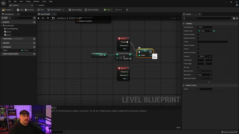Add new graph with Graphs plus icon
This screenshot has height=134, width=239.
coord(34,22)
